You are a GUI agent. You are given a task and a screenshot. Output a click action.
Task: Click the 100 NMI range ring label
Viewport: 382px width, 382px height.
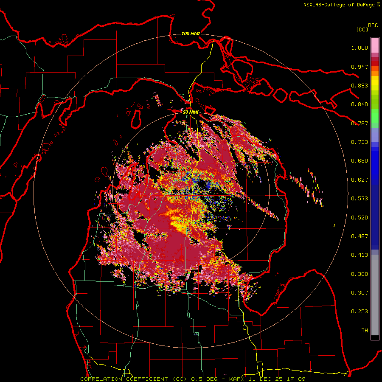pos(191,34)
